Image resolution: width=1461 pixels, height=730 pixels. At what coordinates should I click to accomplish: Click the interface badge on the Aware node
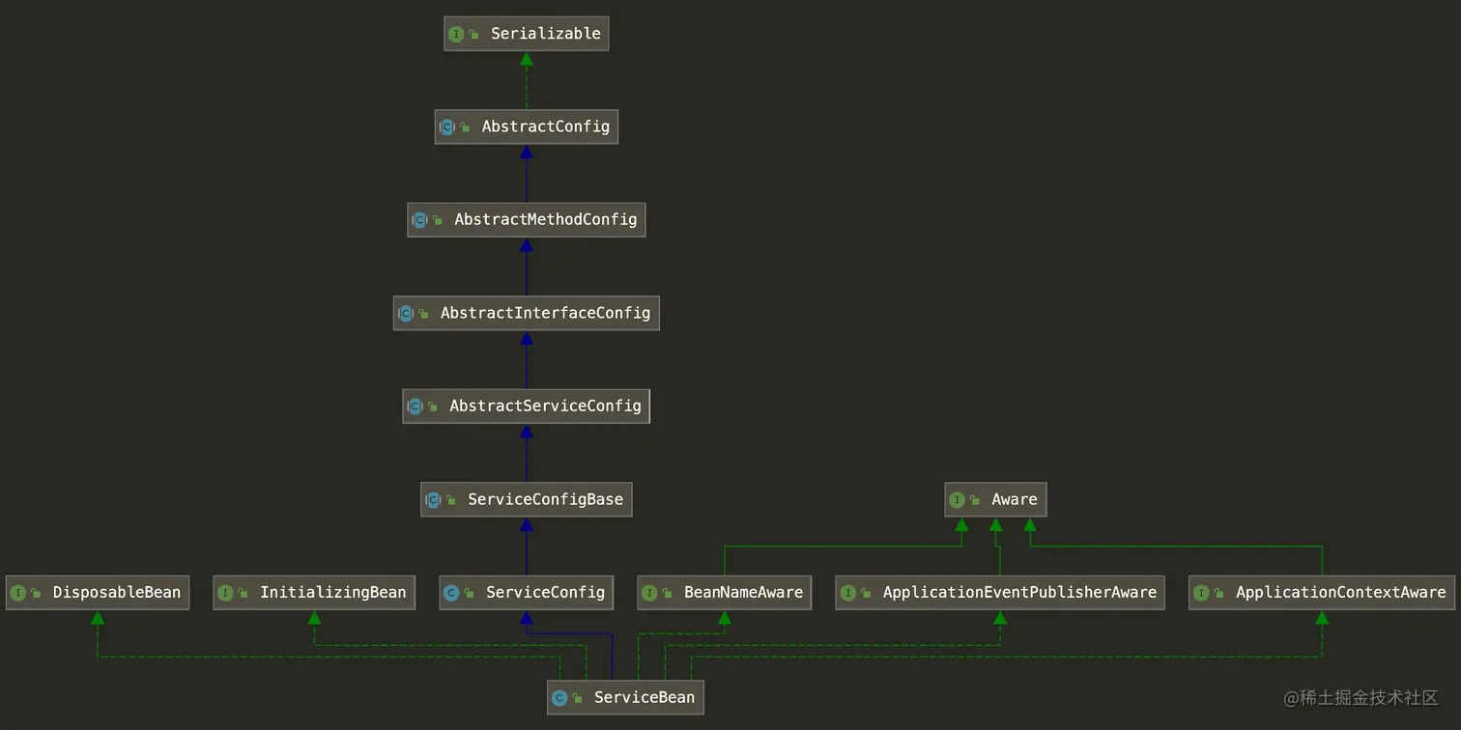coord(958,499)
